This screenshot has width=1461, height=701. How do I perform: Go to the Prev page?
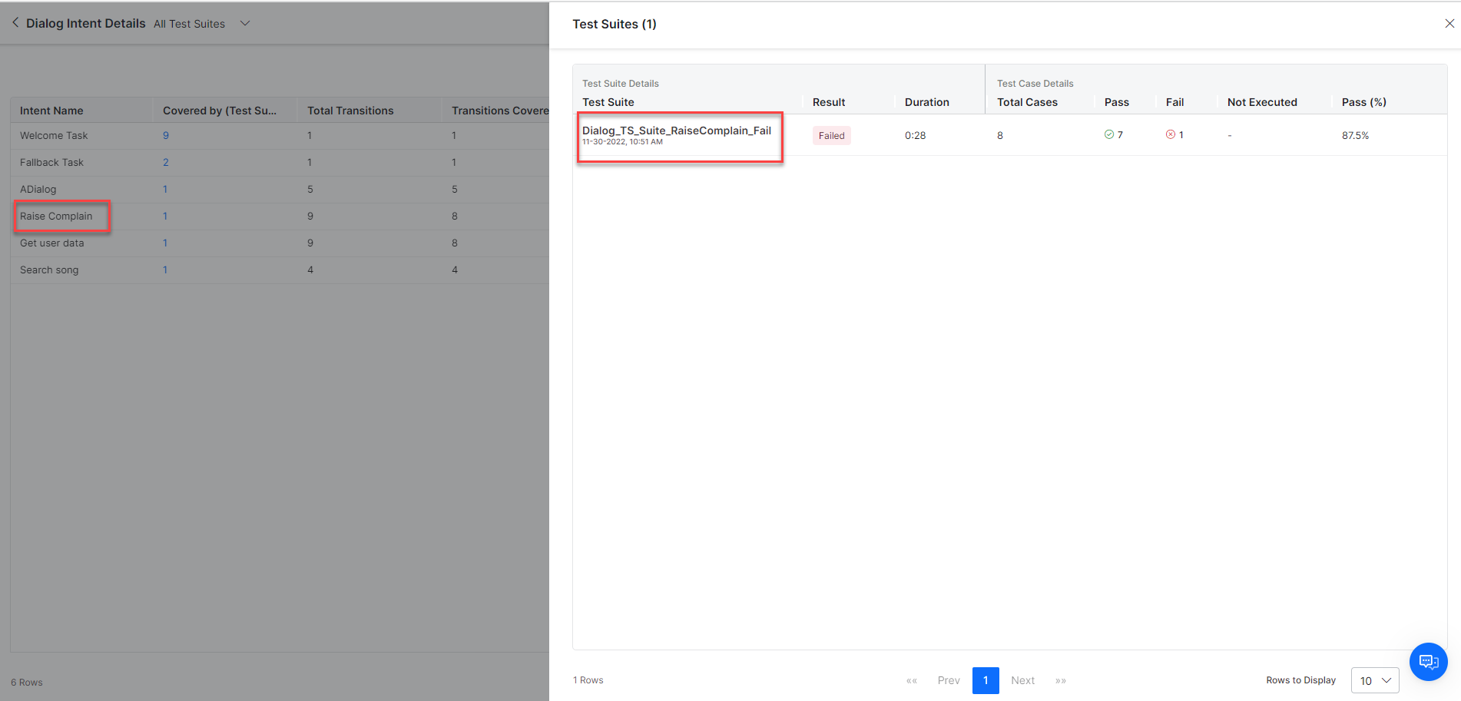[949, 680]
